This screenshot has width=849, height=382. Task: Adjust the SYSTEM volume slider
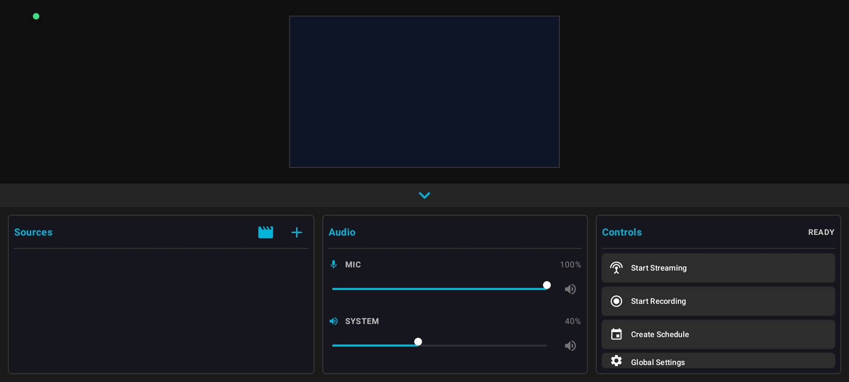click(440, 345)
